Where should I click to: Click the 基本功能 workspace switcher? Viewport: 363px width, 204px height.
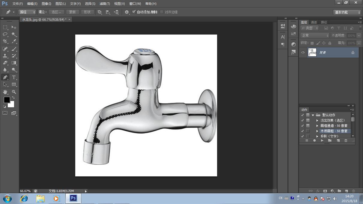[x=347, y=12]
